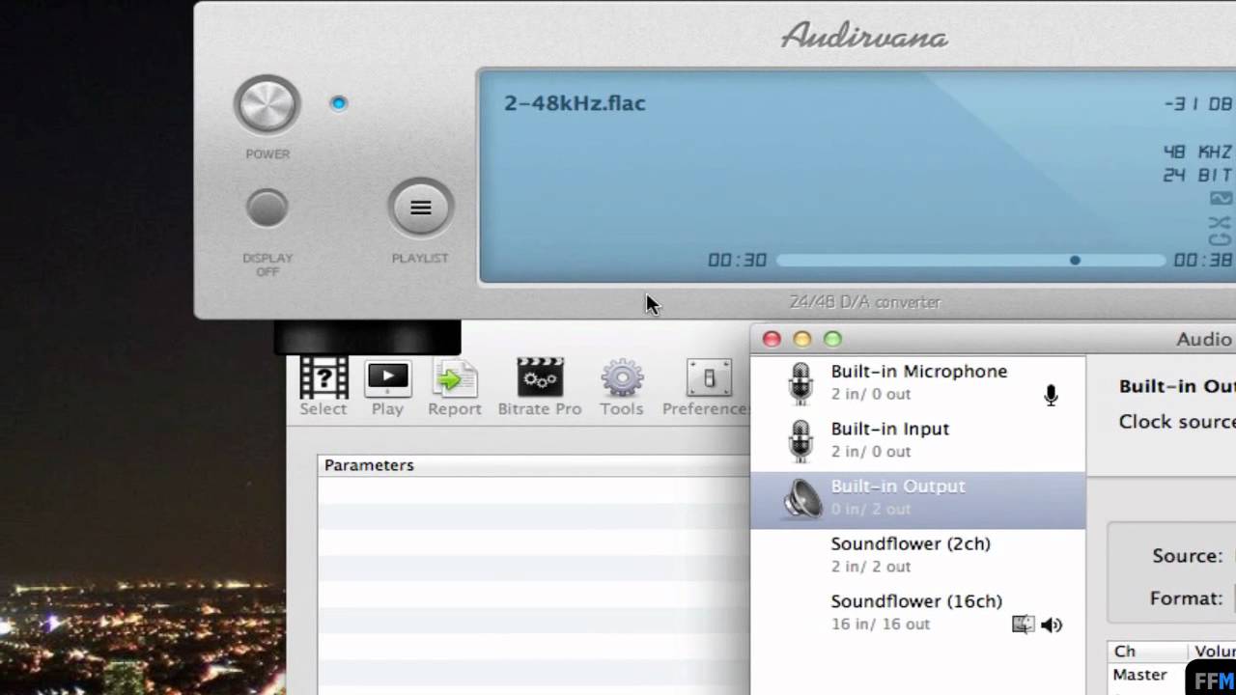This screenshot has width=1236, height=695.
Task: Select Soundflower (16ch) device
Action: (x=918, y=612)
